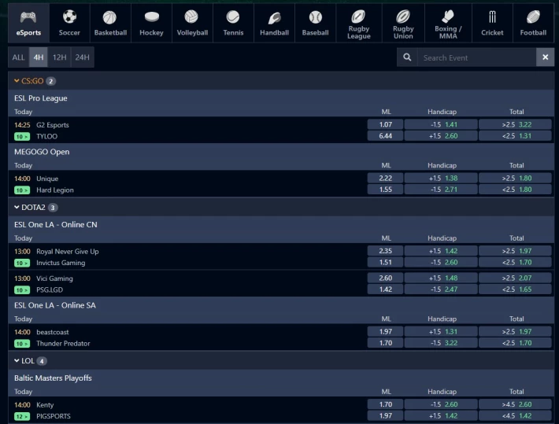Bet Unique moneyline 2.22
The height and width of the screenshot is (424, 559).
(385, 178)
